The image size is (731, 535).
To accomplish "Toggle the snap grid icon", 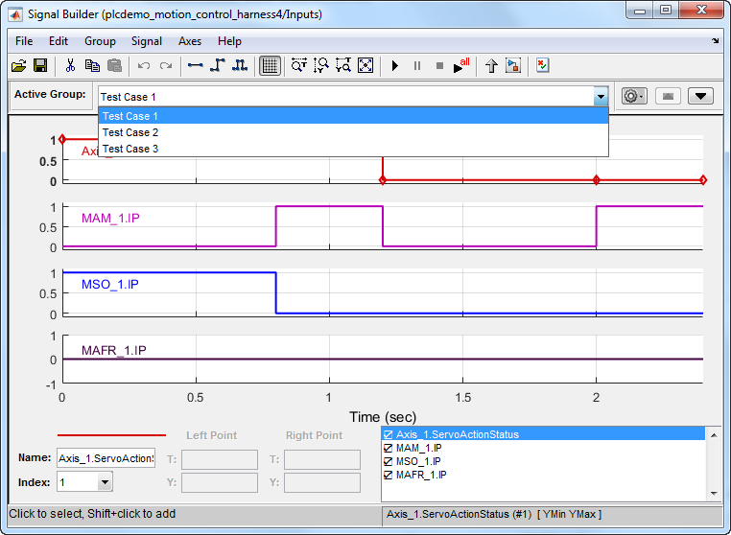I will [270, 66].
